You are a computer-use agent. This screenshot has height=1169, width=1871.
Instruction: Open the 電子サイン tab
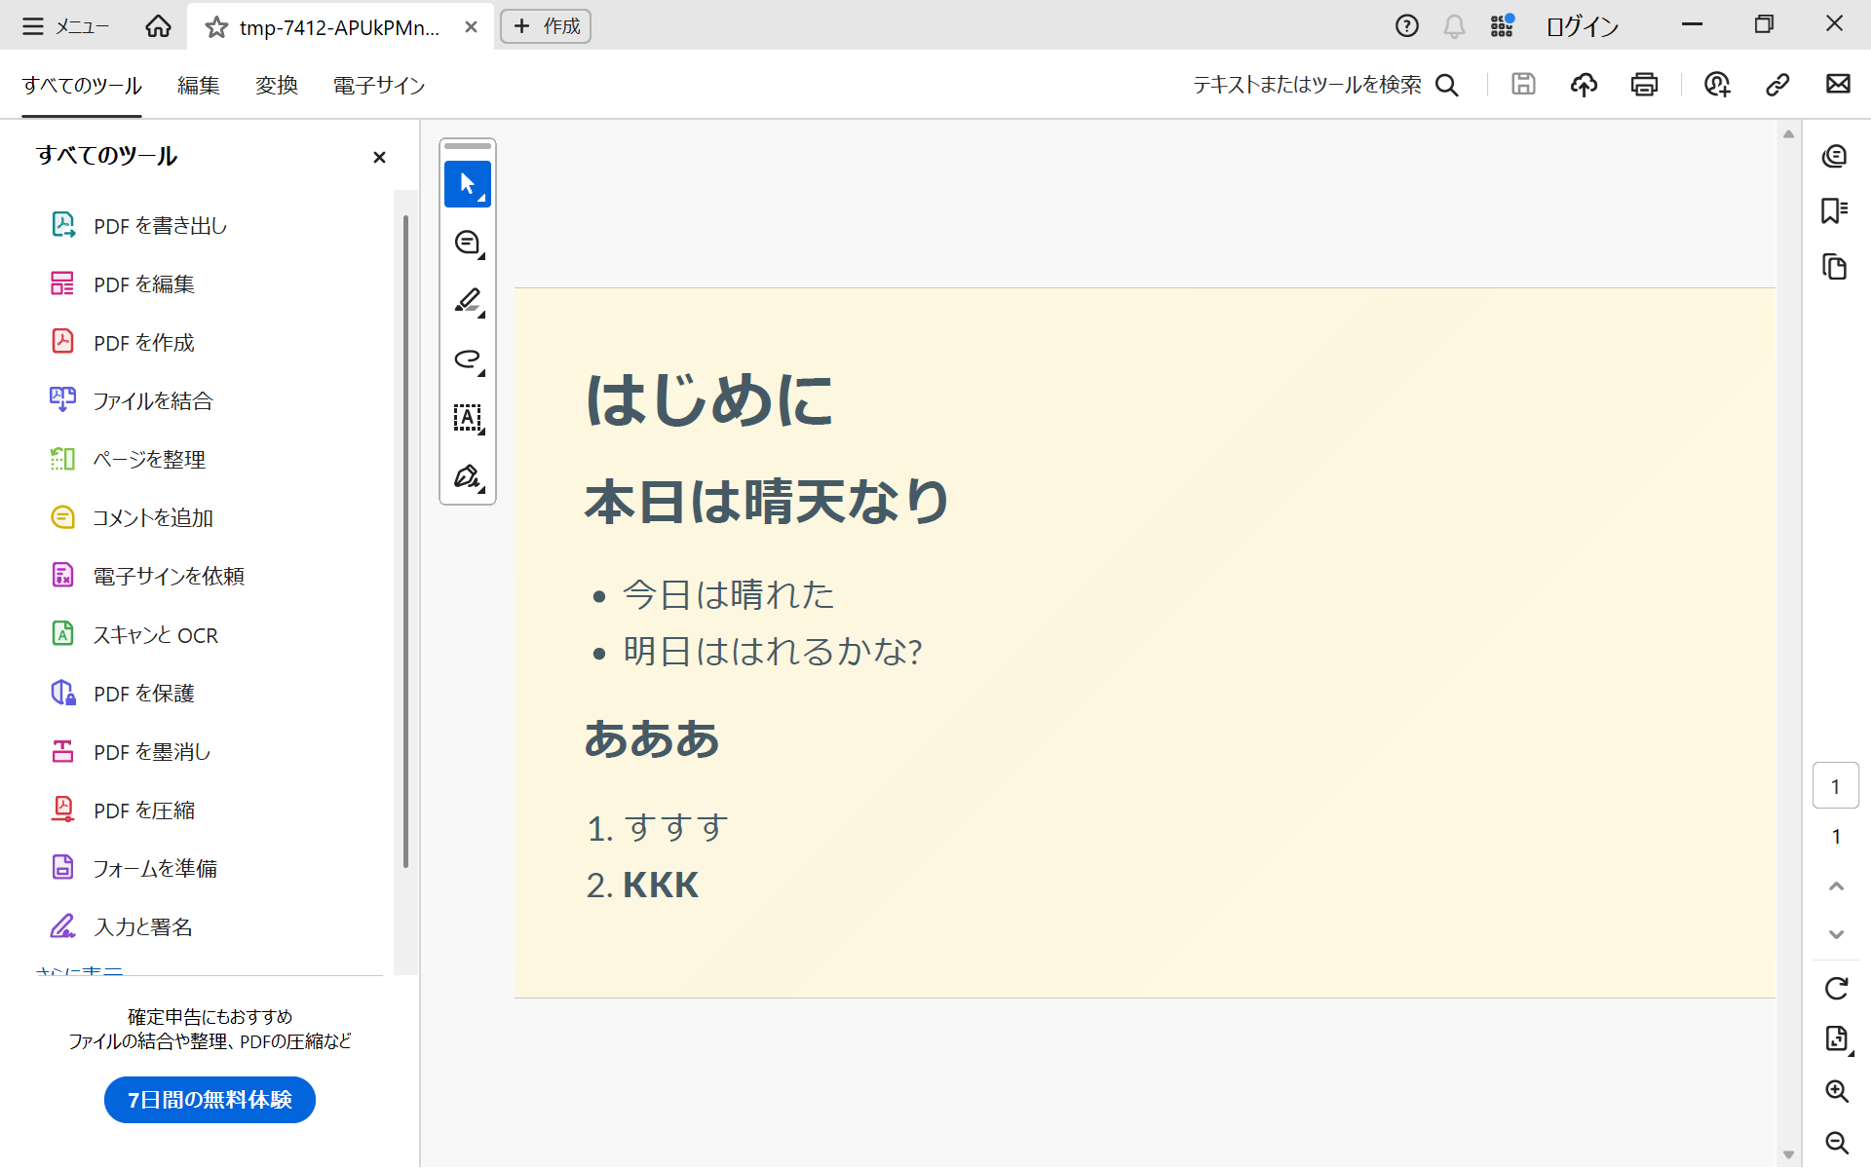tap(379, 86)
